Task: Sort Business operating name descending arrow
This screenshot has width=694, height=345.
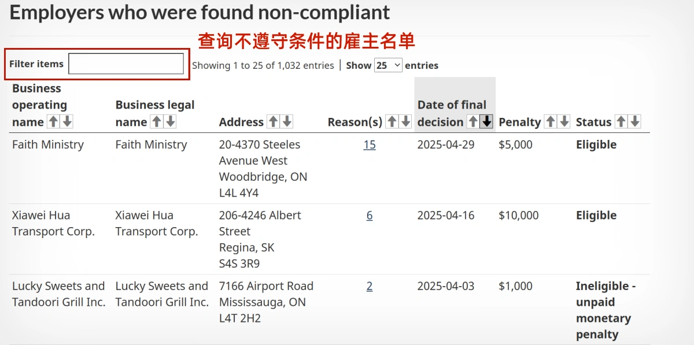Action: [x=67, y=121]
